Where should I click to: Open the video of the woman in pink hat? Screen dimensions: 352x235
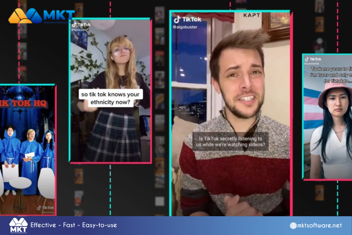point(327,116)
